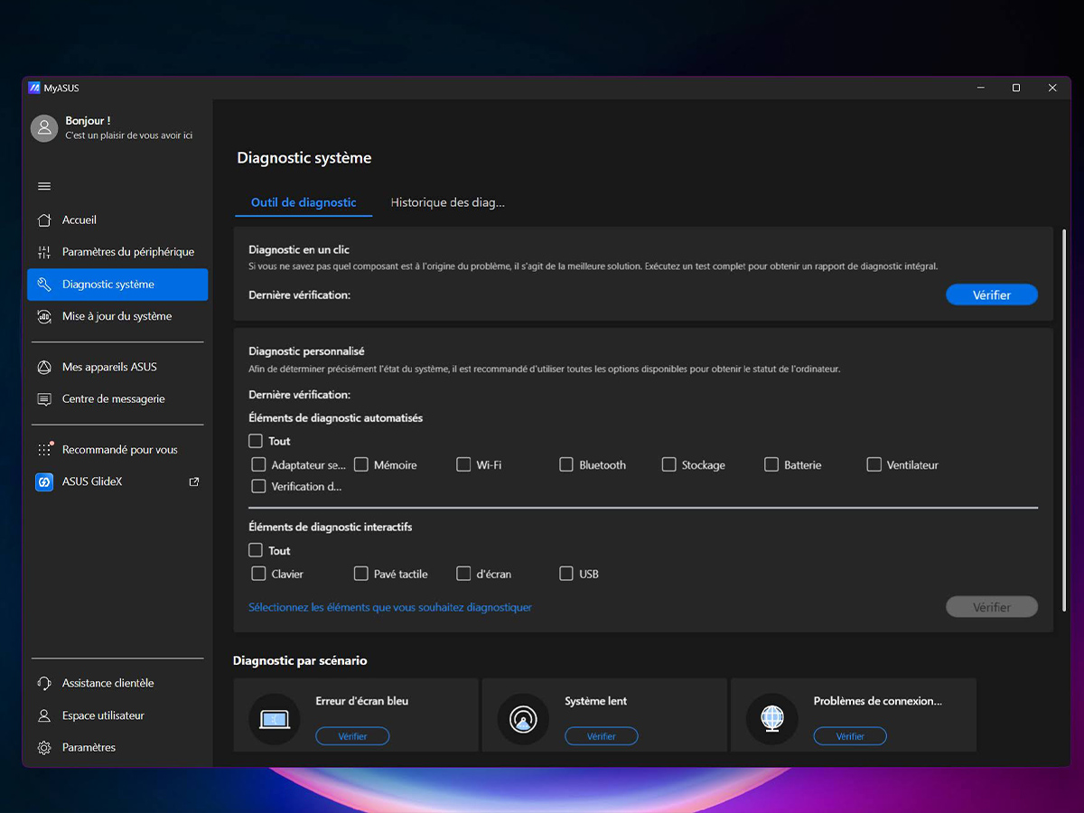Click blue Vérifier button for one-click diagnostic

tap(992, 294)
